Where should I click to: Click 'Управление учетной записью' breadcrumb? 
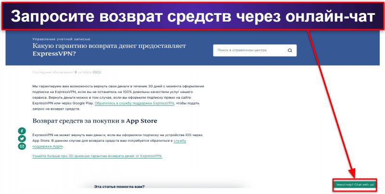(61, 39)
